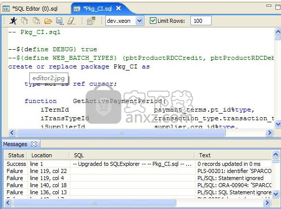Viewport: 281px width, 209px height.
Task: Click the 'payment_terms.pt_id%type' code text
Action: click(x=204, y=110)
